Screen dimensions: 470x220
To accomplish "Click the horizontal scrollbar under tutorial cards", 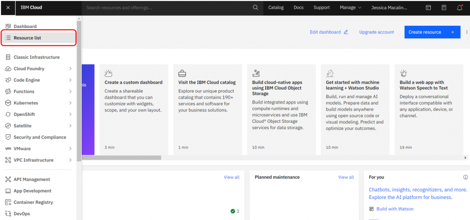I will pyautogui.click(x=122, y=158).
